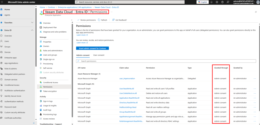This screenshot has height=125, width=260.
Task: Click the Copilot button in top bar
Action: 202,2
